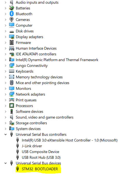Select the IDE ATA/ATAPI controllers label

click(x=36, y=54)
